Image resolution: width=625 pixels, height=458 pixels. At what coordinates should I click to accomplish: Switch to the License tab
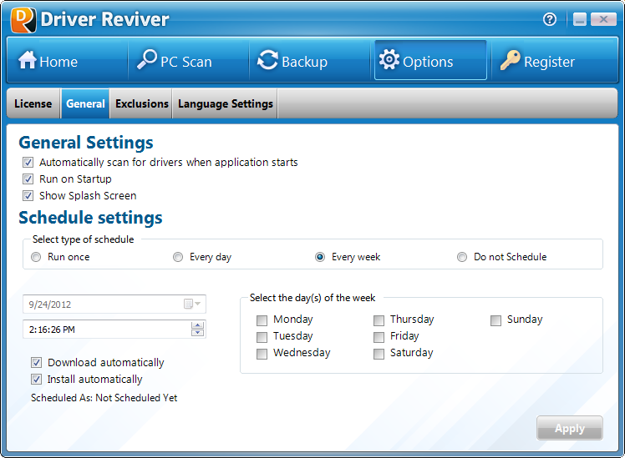[33, 103]
